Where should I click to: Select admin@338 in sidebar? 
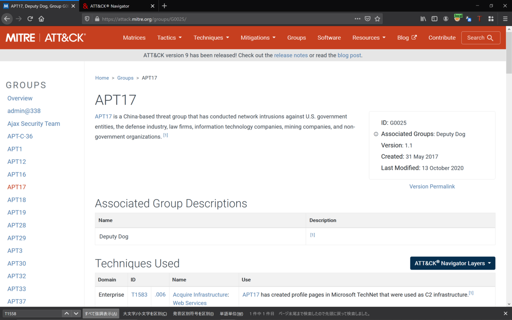(24, 111)
